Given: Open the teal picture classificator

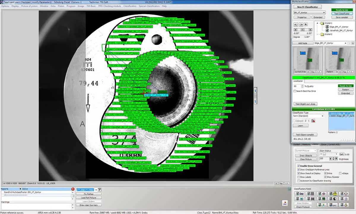Looking at the screenshot, I should [299, 199].
